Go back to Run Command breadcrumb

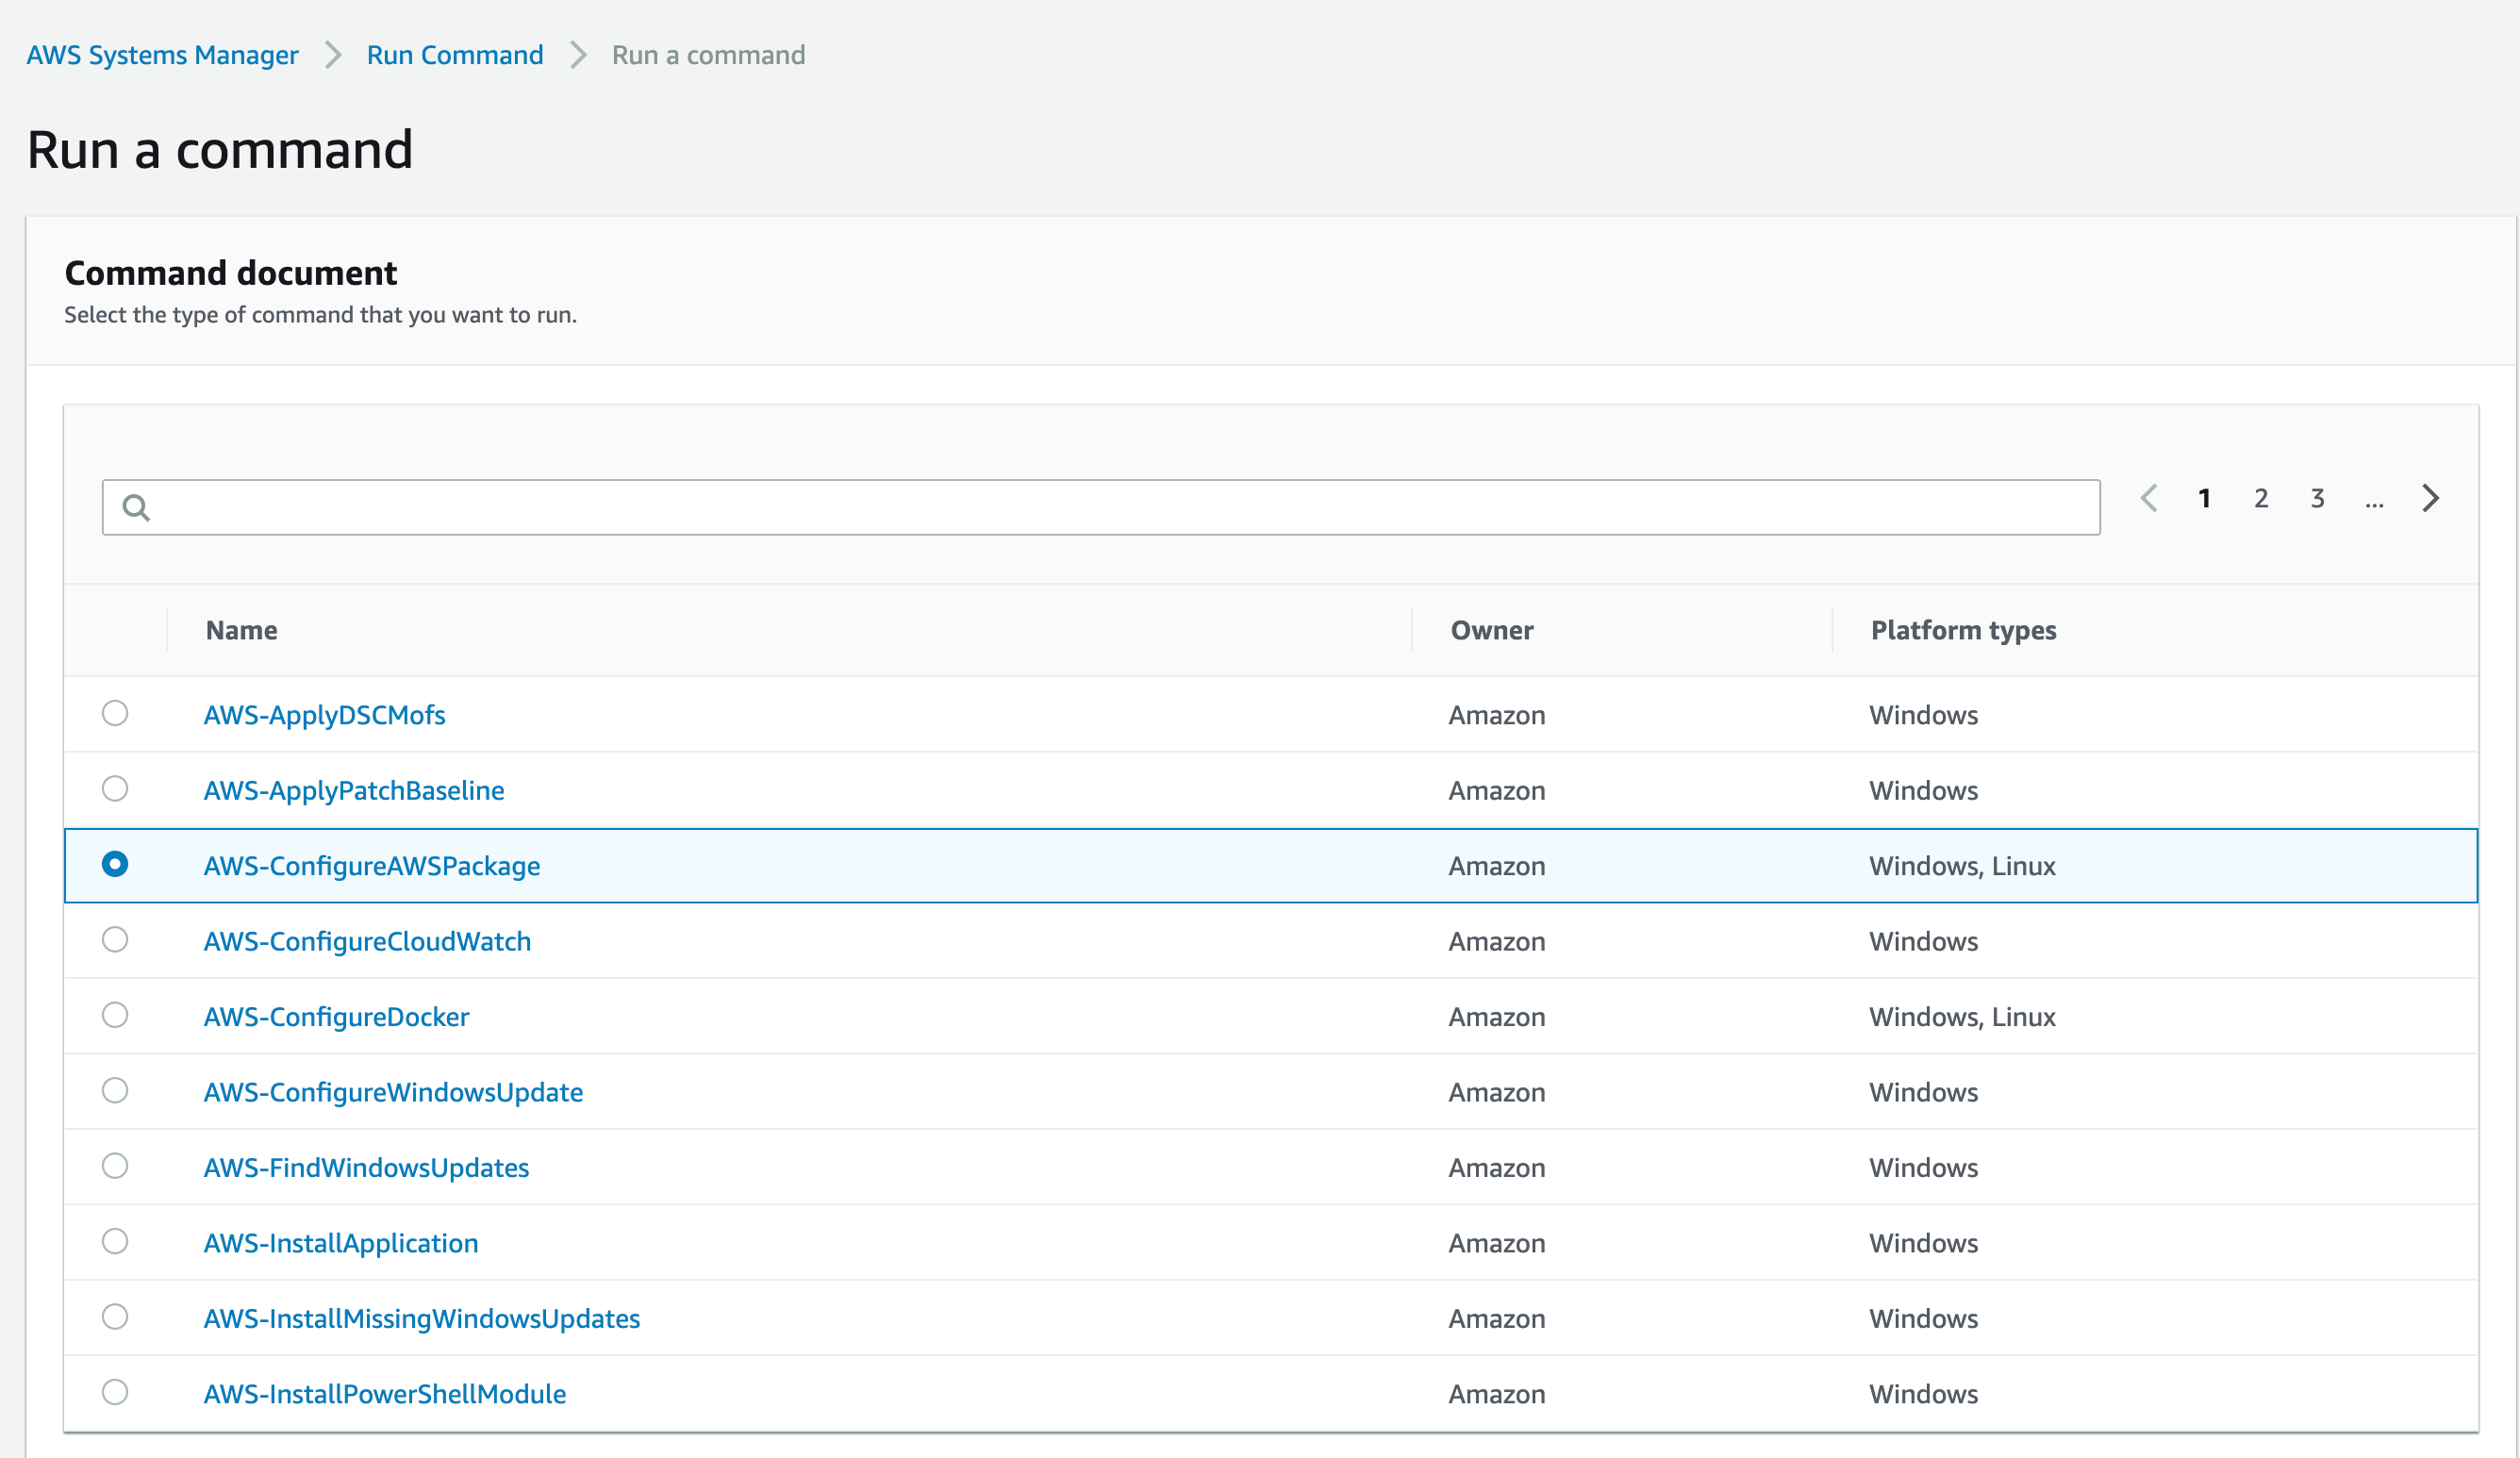coord(455,55)
